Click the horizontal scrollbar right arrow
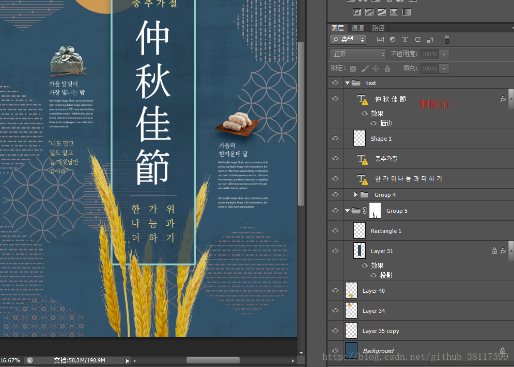The height and width of the screenshot is (367, 514). point(293,361)
